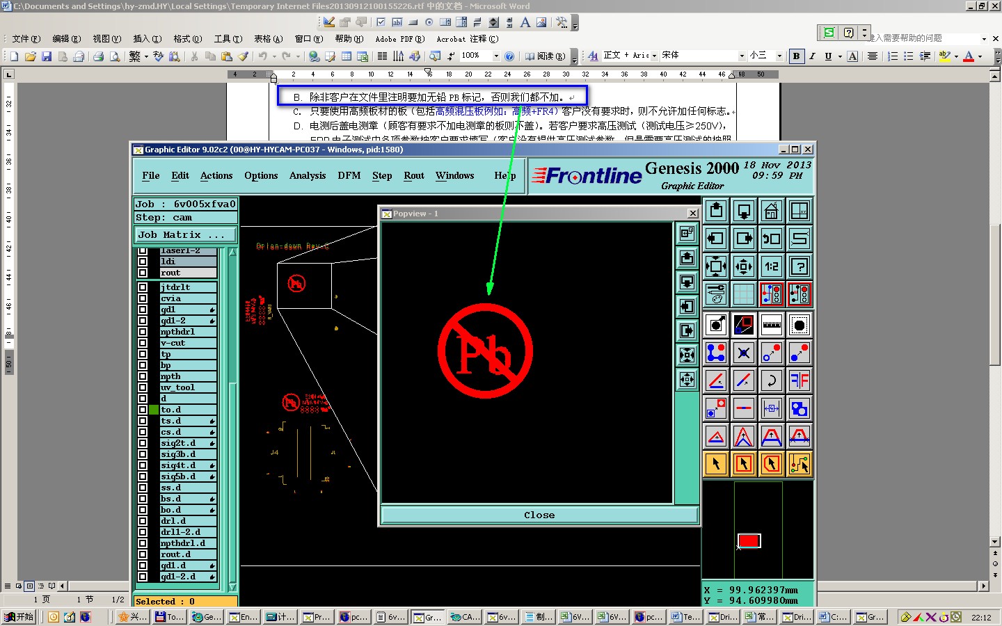Toggle the checkbox of layer cvia

143,298
